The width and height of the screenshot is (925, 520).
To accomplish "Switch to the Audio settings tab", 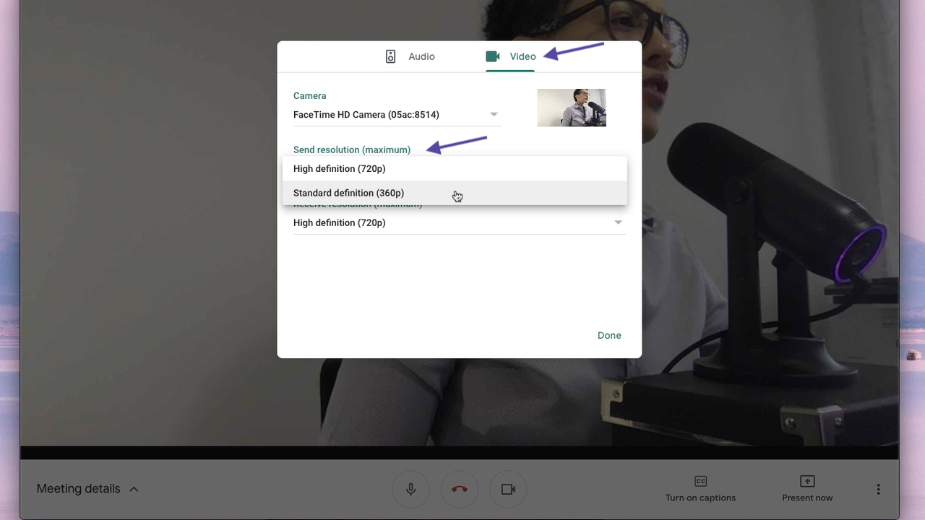I will pyautogui.click(x=421, y=56).
